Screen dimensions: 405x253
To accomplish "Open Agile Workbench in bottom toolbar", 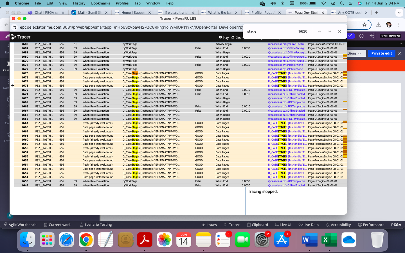I will (20, 225).
